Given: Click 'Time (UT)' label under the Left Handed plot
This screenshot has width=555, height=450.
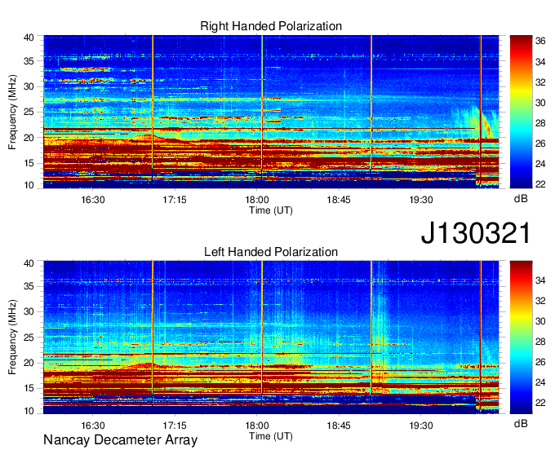Looking at the screenshot, I should [x=271, y=436].
